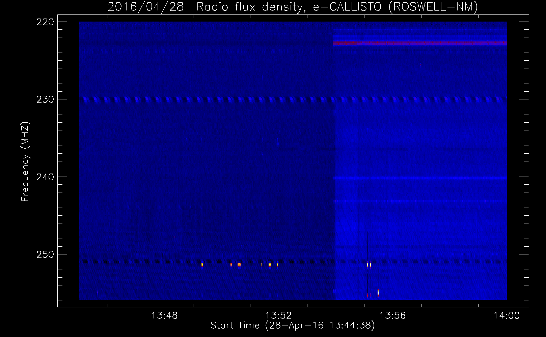Select the frequency axis label 230

click(45, 99)
